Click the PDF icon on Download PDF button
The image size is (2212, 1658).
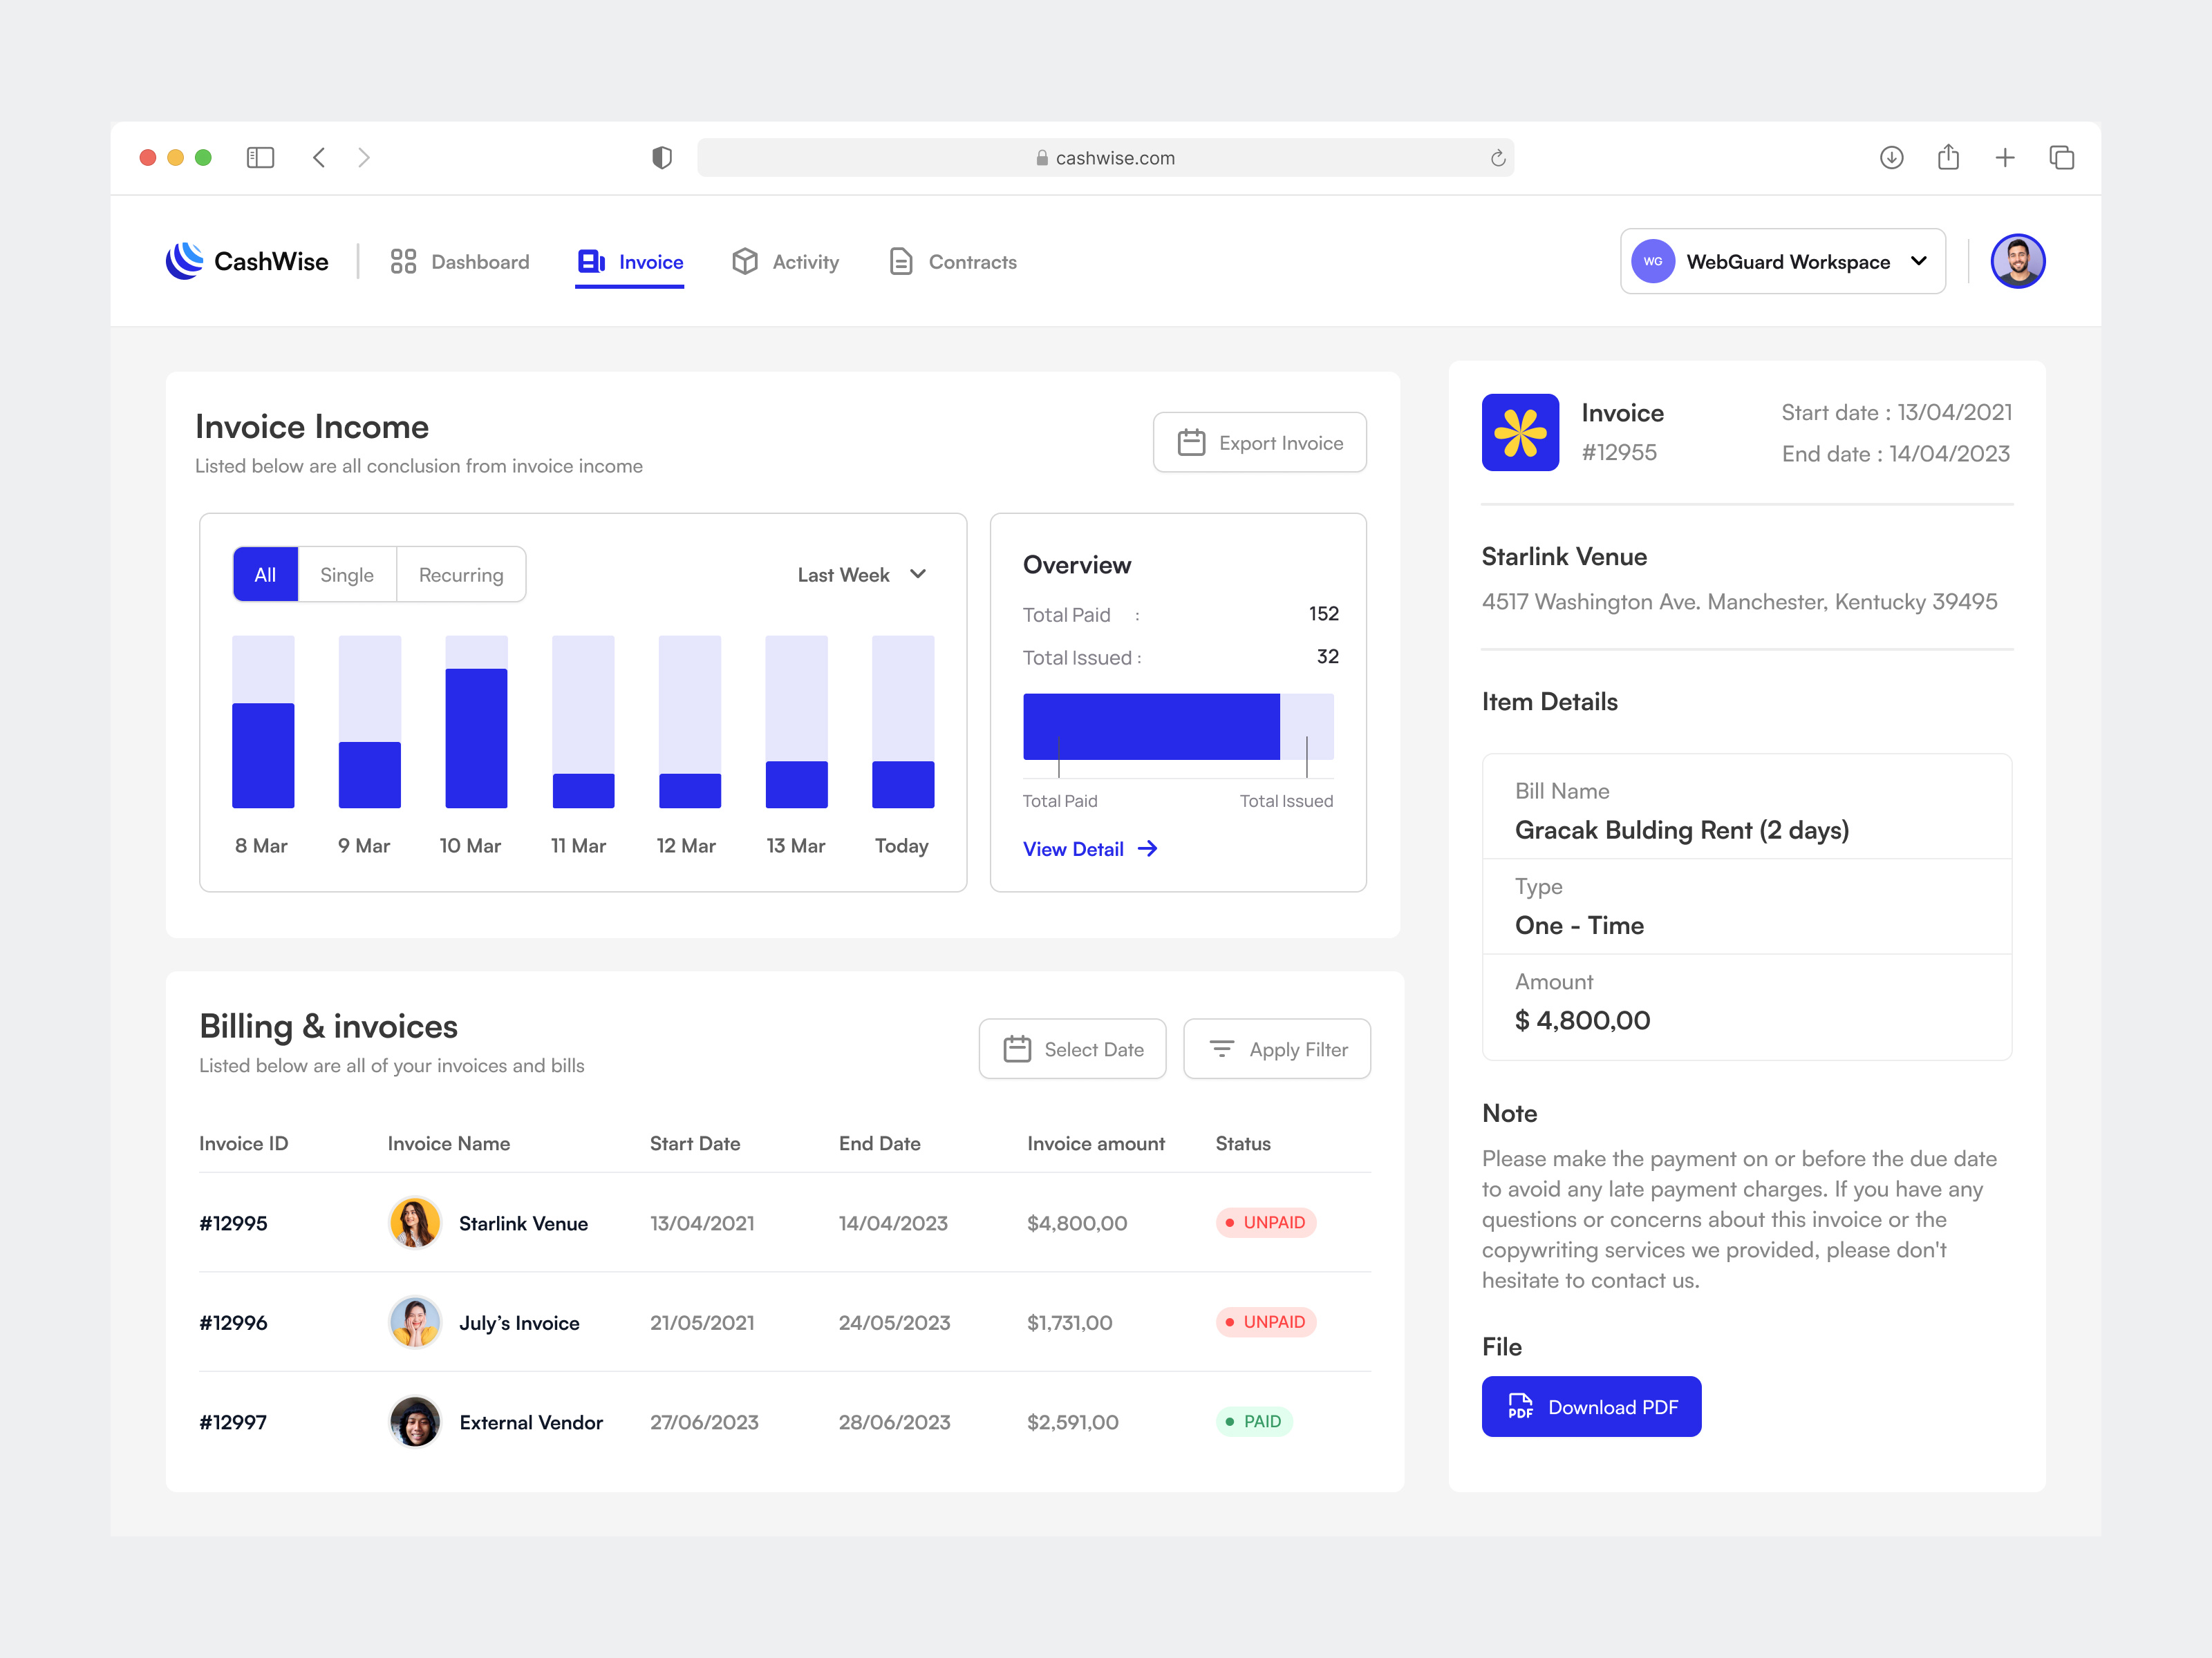pyautogui.click(x=1521, y=1406)
